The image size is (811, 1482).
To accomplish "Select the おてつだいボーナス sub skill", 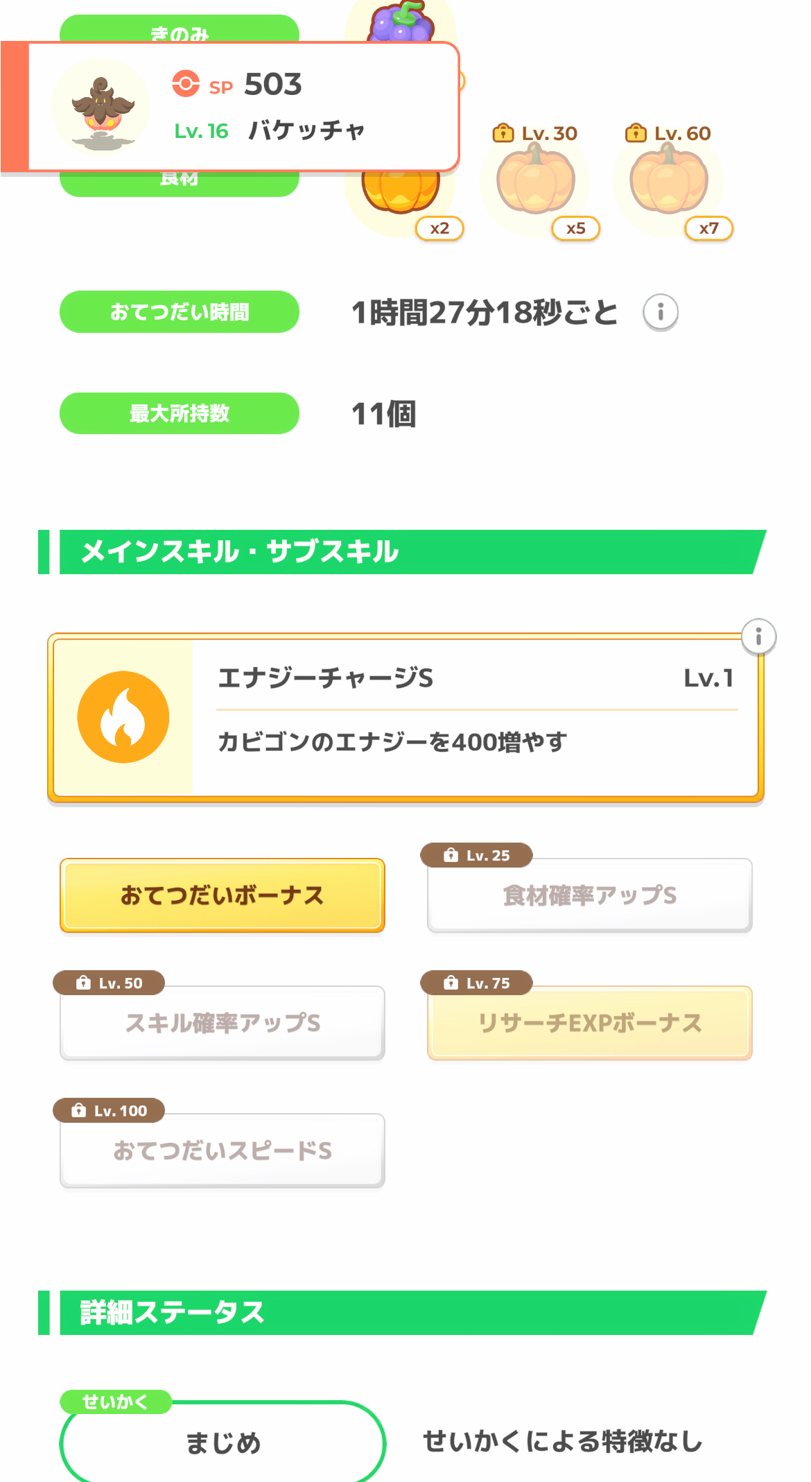I will click(223, 895).
